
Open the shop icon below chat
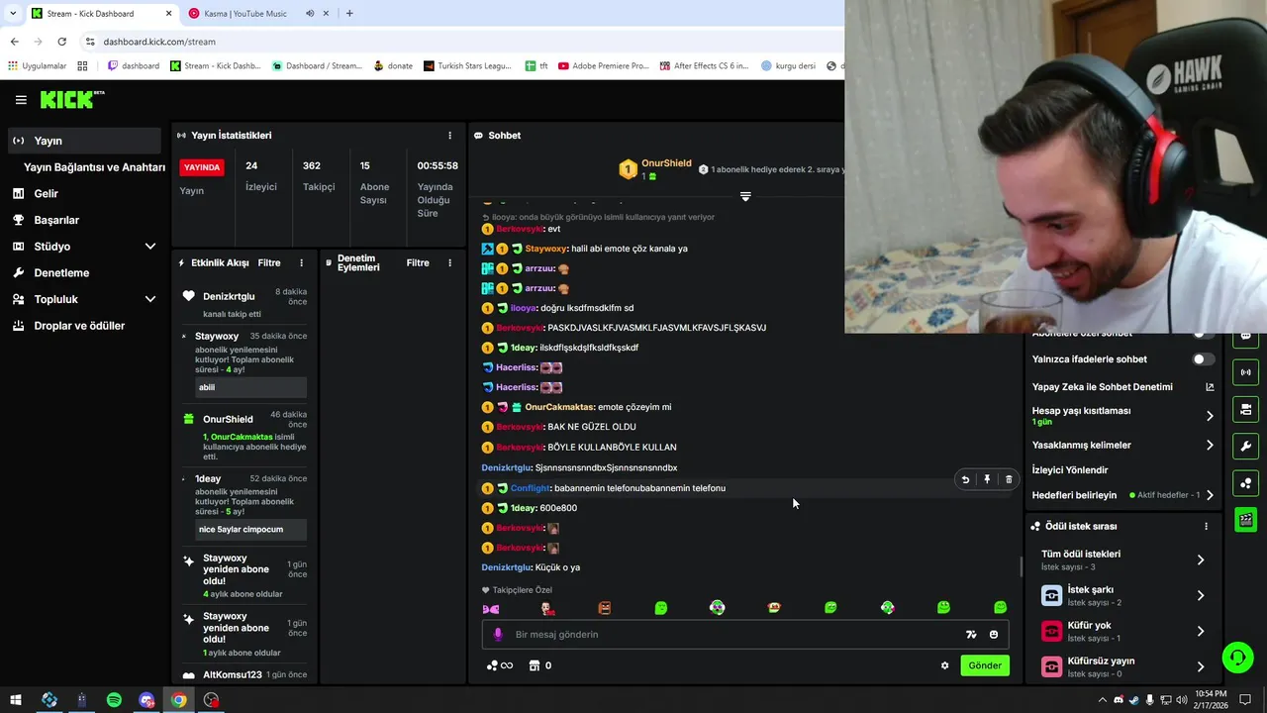535,665
